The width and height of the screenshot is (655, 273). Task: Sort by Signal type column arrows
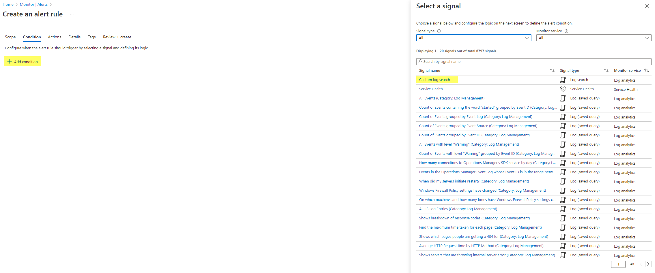coord(606,70)
